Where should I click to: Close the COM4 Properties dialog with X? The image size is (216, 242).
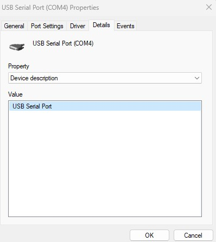(x=209, y=8)
